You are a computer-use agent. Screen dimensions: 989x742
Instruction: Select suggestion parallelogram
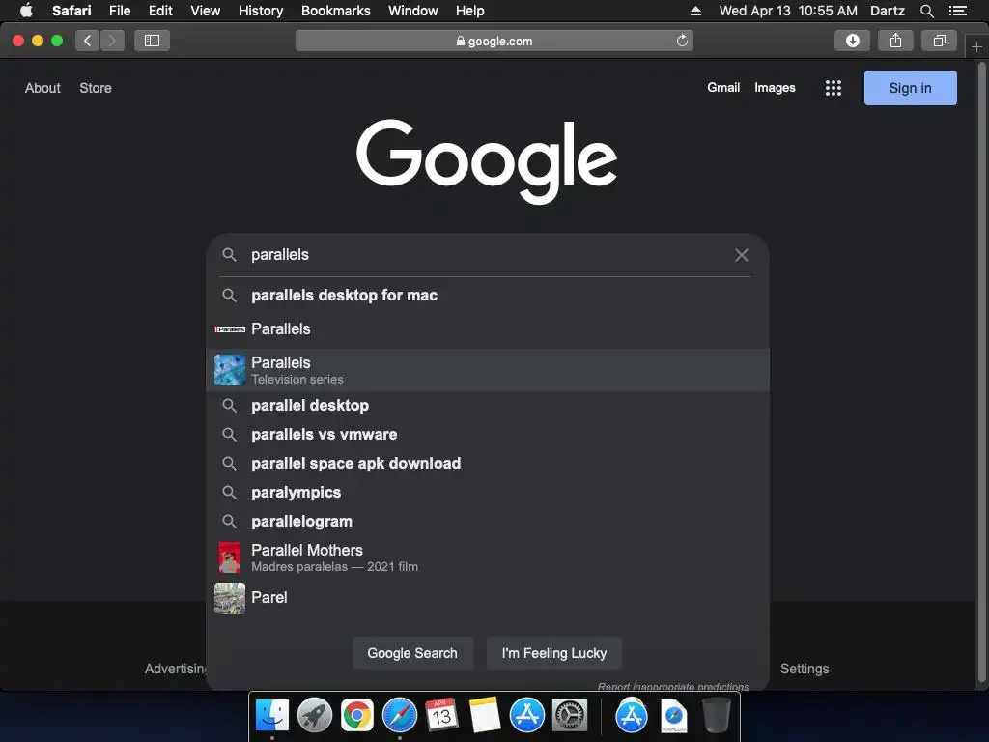[488, 522]
